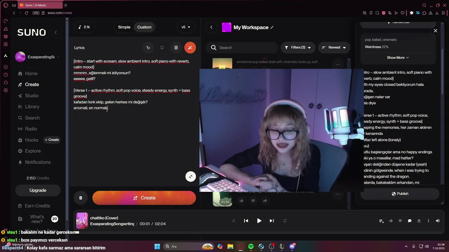Click the bookmark icon in the Lyrics header

click(x=162, y=48)
